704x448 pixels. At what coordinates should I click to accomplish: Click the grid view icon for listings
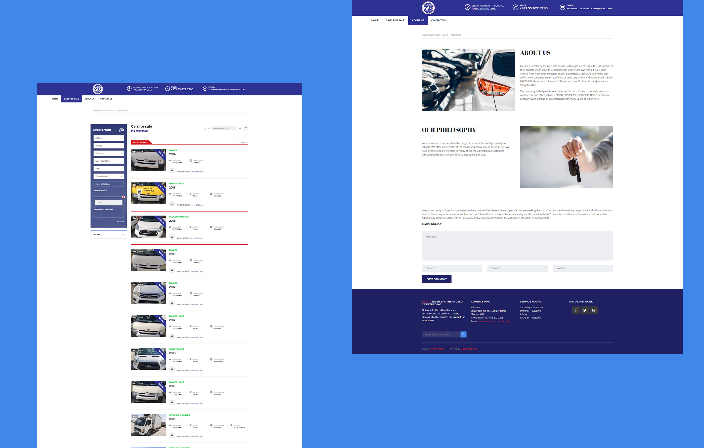(239, 128)
